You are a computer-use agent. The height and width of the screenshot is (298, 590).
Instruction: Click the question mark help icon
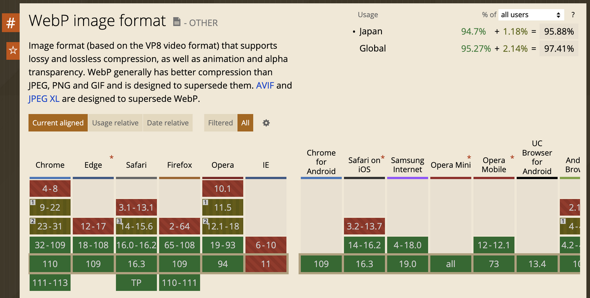point(573,15)
